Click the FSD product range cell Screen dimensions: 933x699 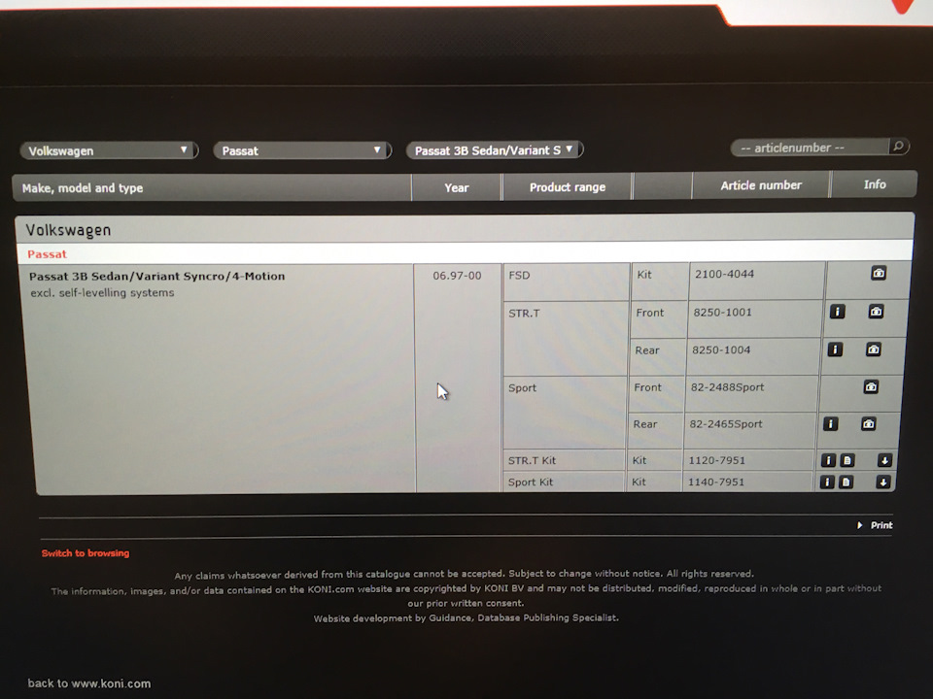(x=566, y=282)
